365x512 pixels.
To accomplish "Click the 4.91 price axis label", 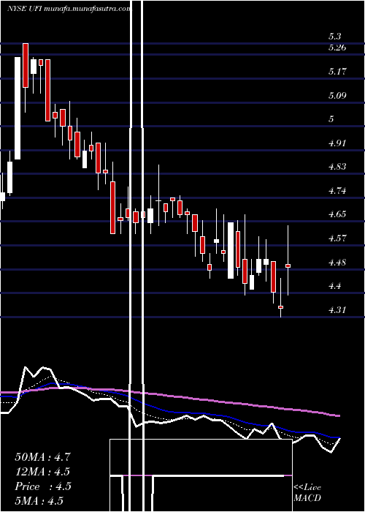I will 337,143.
